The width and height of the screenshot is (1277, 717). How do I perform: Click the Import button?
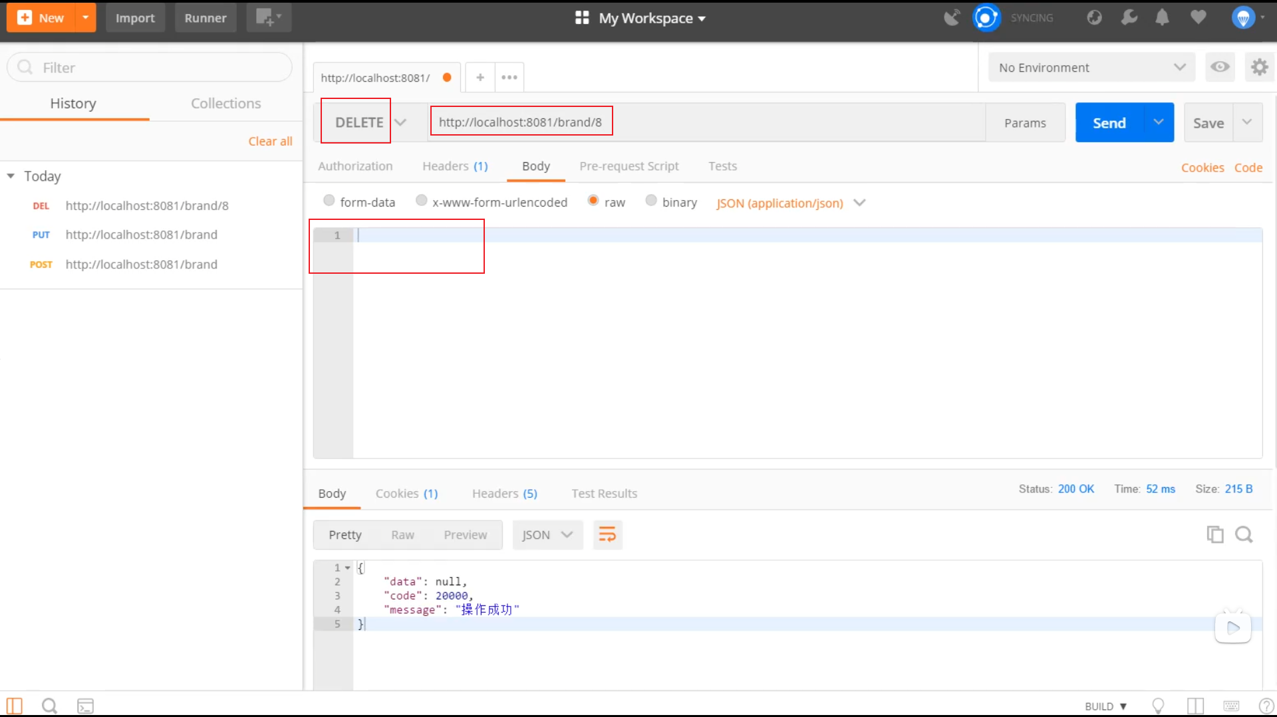[135, 18]
